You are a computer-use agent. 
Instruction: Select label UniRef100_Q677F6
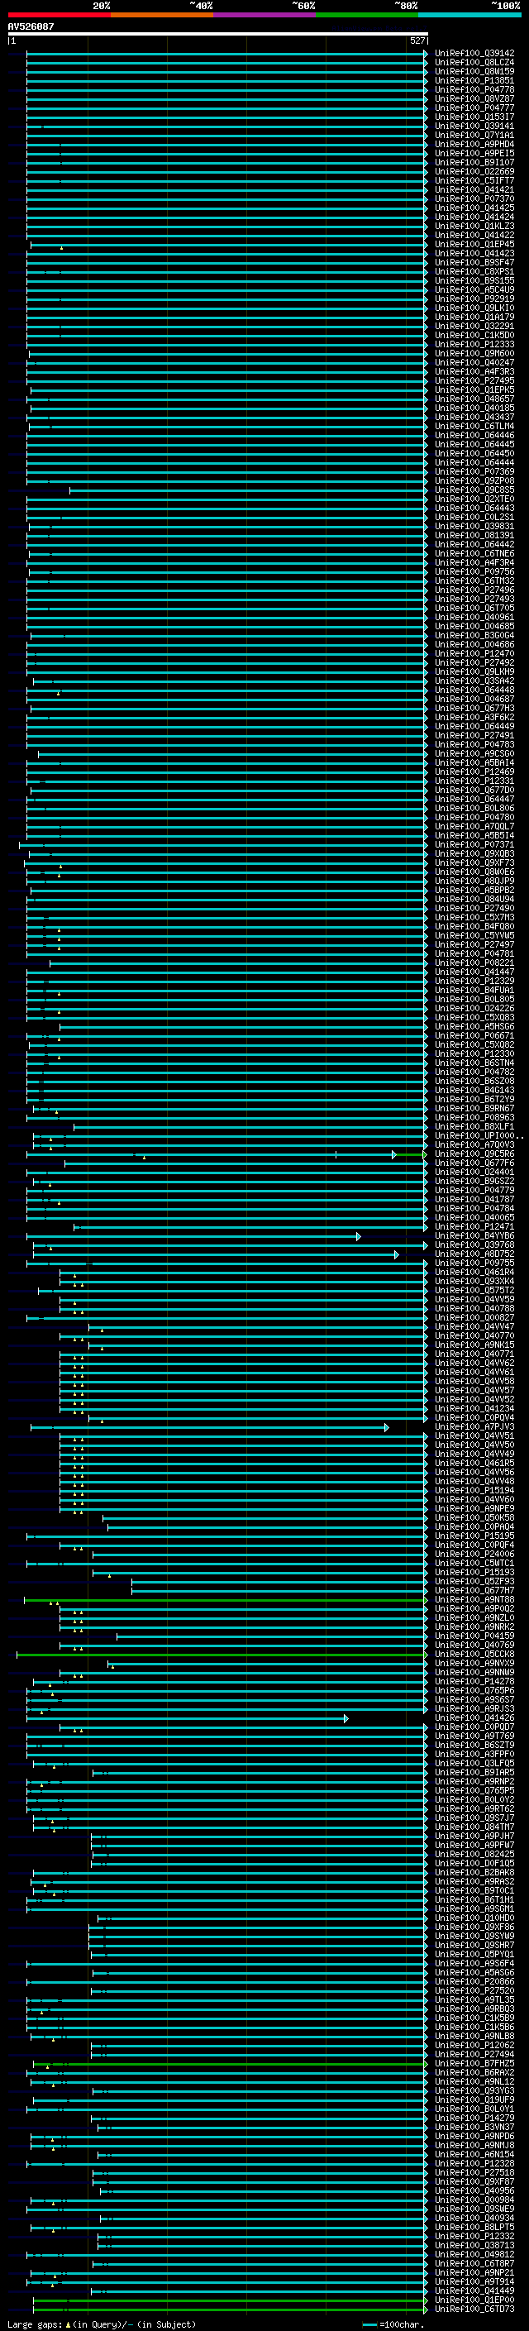pyautogui.click(x=474, y=1163)
